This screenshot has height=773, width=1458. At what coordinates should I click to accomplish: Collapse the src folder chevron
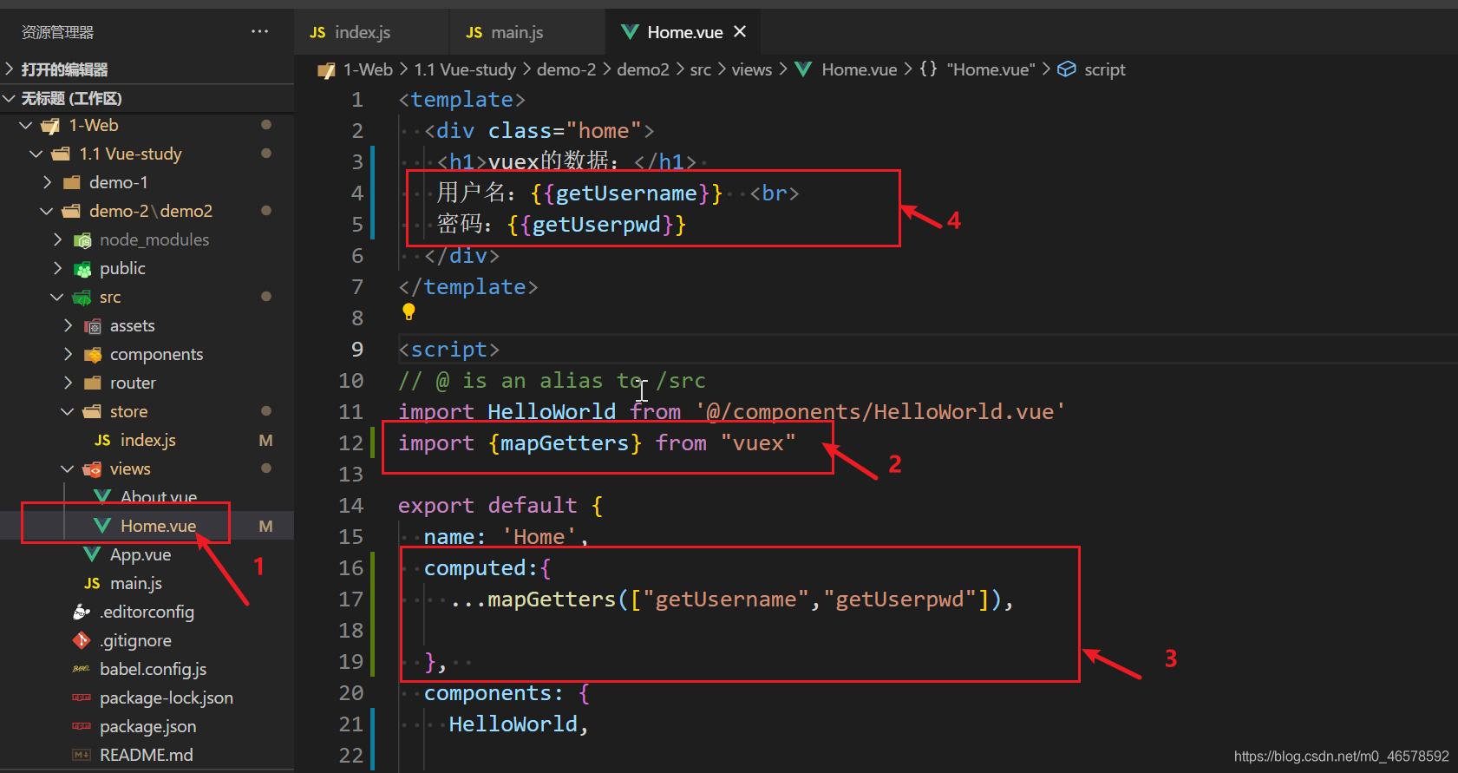[57, 298]
